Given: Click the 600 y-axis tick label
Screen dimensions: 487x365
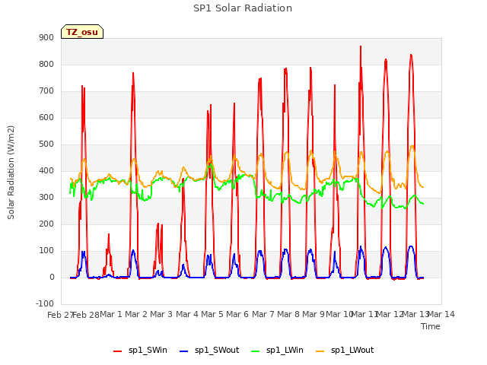Looking at the screenshot, I should click(46, 117).
